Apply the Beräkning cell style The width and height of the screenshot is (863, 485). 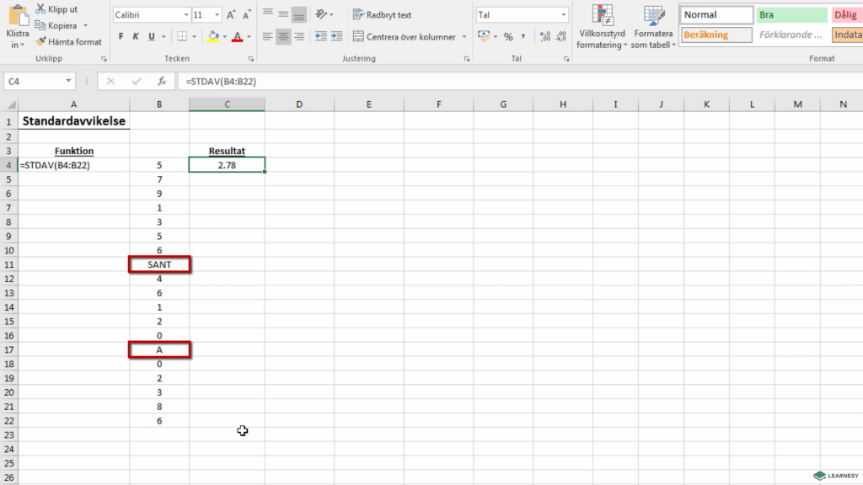716,35
